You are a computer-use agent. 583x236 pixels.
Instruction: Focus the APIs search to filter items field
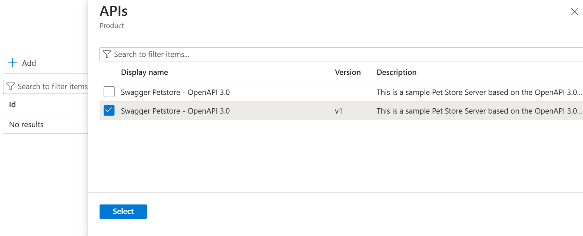click(x=341, y=54)
